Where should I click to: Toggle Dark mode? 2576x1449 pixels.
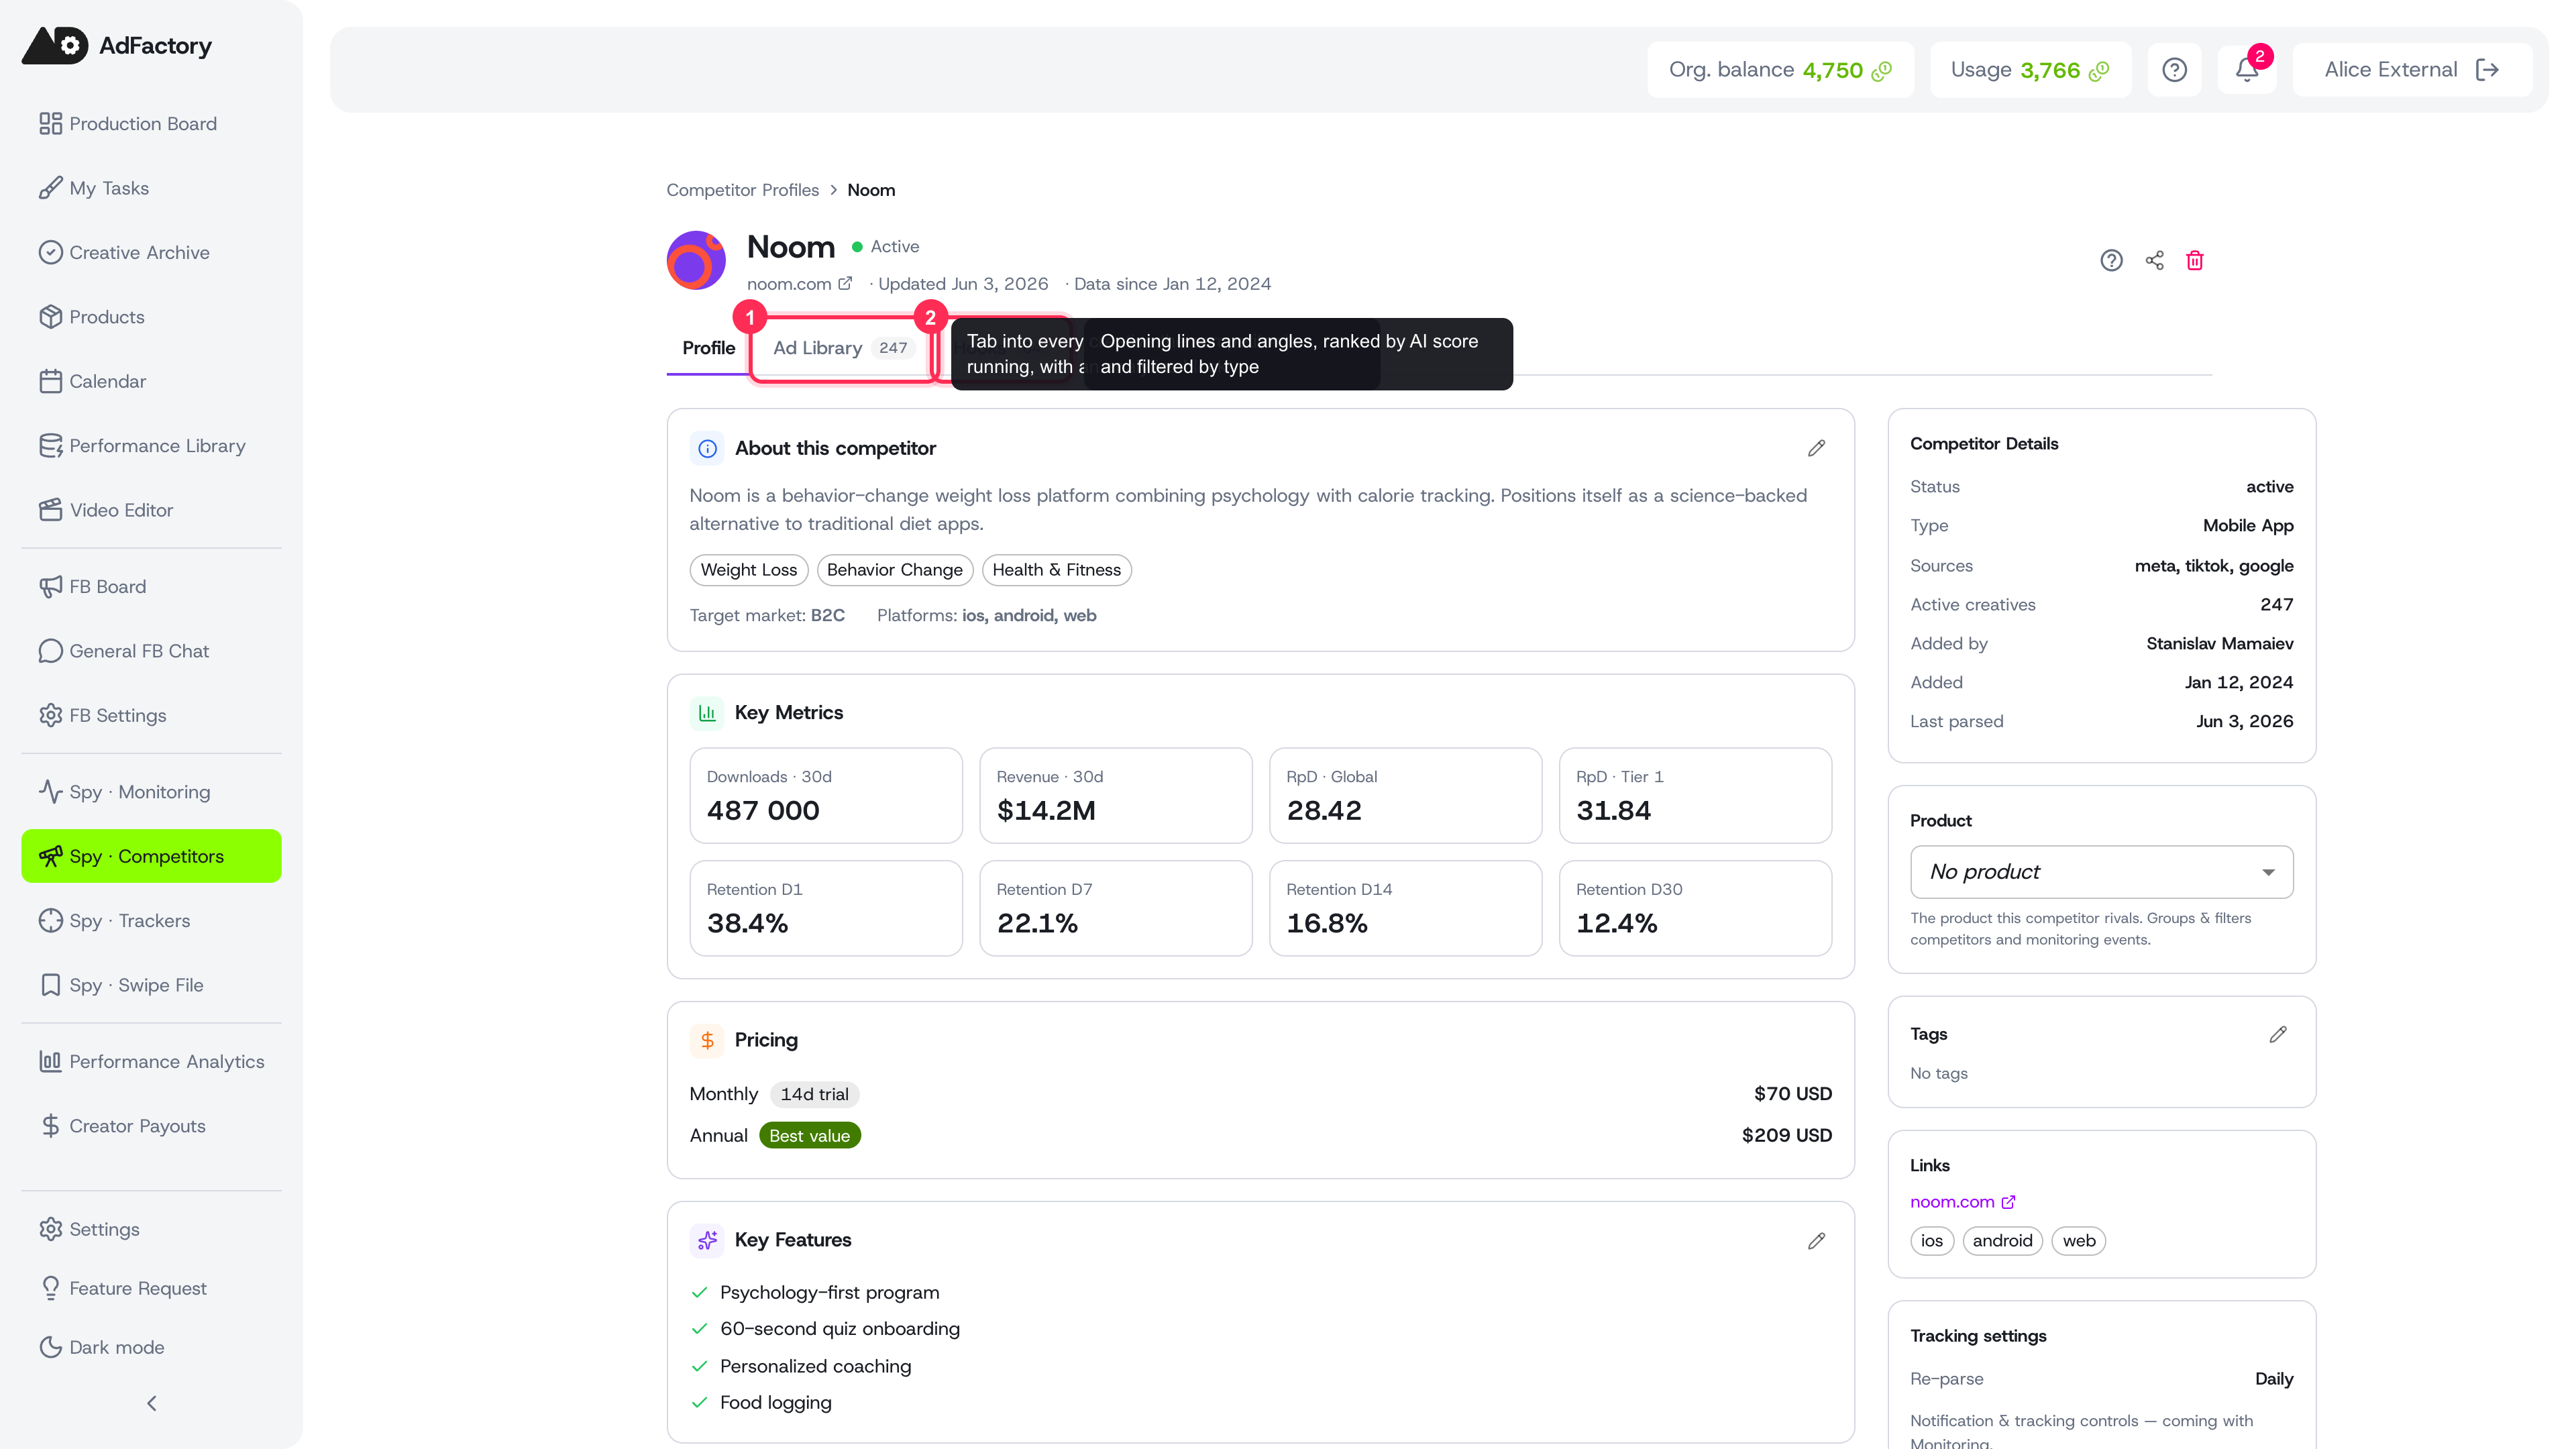tap(151, 1347)
